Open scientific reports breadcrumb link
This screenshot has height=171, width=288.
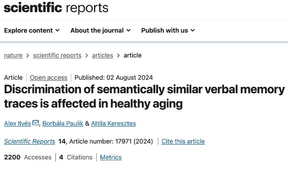(x=57, y=55)
